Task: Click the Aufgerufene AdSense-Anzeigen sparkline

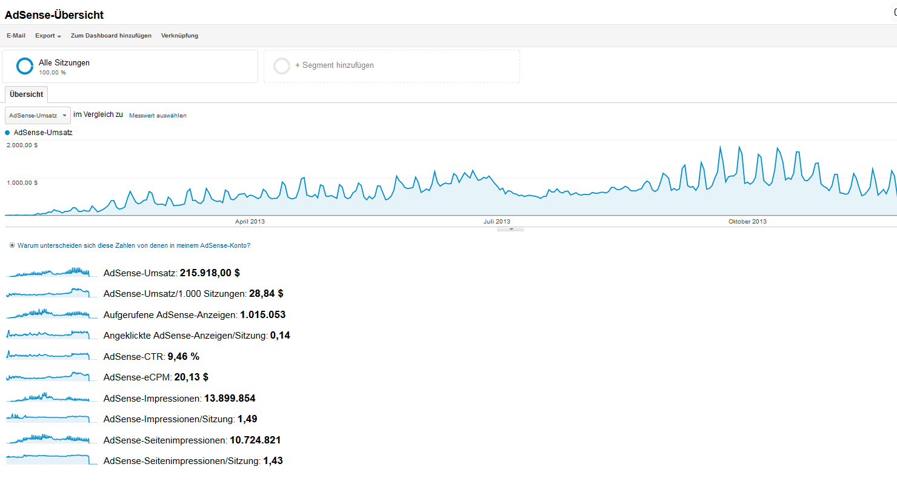Action: (x=52, y=314)
